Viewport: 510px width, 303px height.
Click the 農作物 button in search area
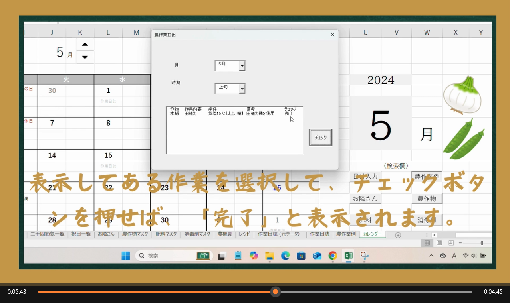tap(427, 198)
